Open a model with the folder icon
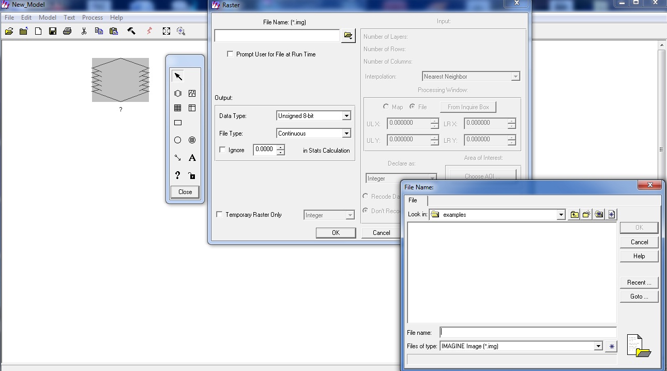 (9, 31)
